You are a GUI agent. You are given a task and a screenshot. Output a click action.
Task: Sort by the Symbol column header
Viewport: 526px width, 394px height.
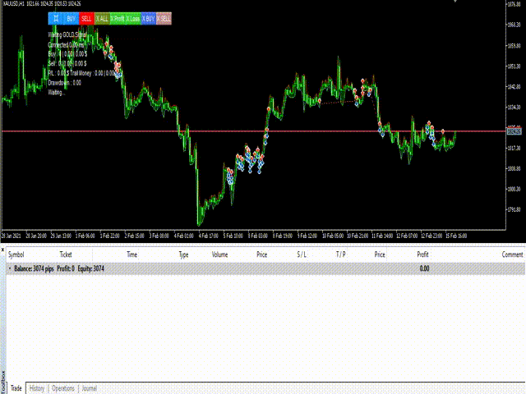click(x=16, y=254)
